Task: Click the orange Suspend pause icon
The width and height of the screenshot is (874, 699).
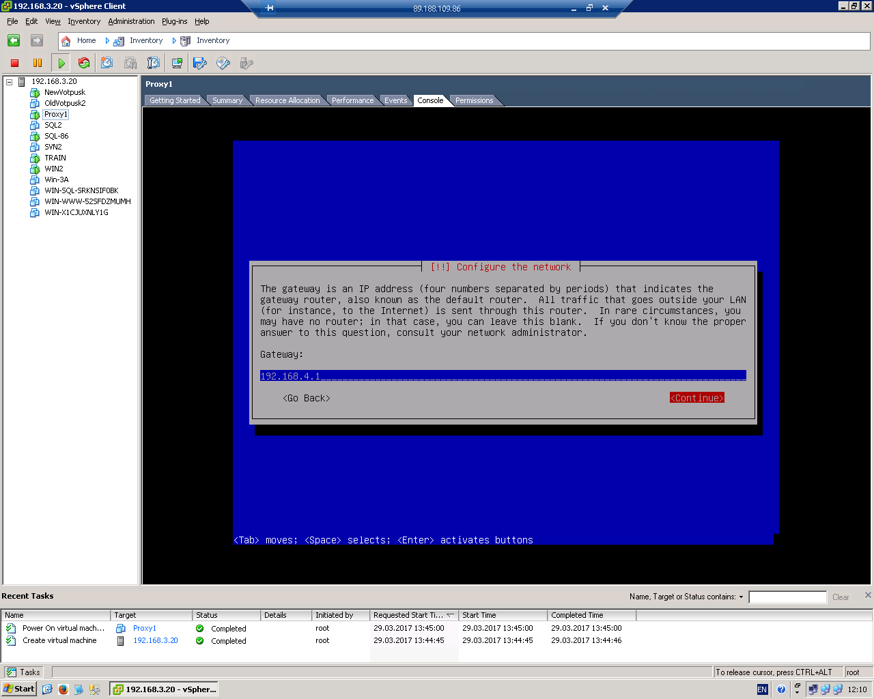Action: tap(38, 63)
